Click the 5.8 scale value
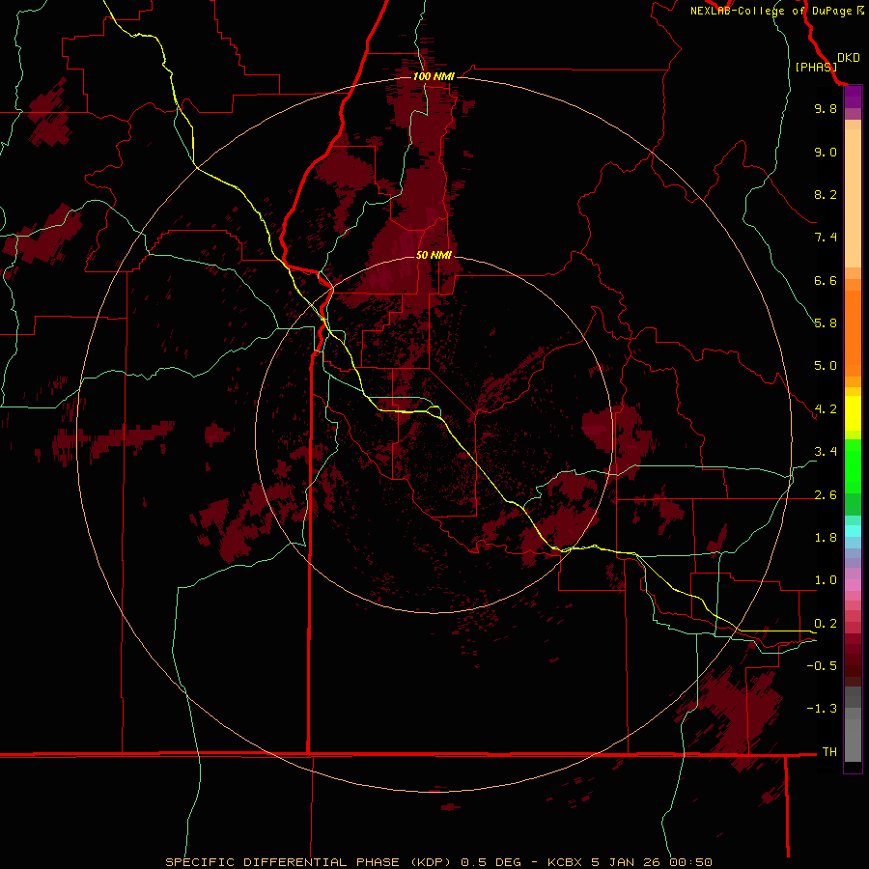The image size is (869, 869). point(826,323)
